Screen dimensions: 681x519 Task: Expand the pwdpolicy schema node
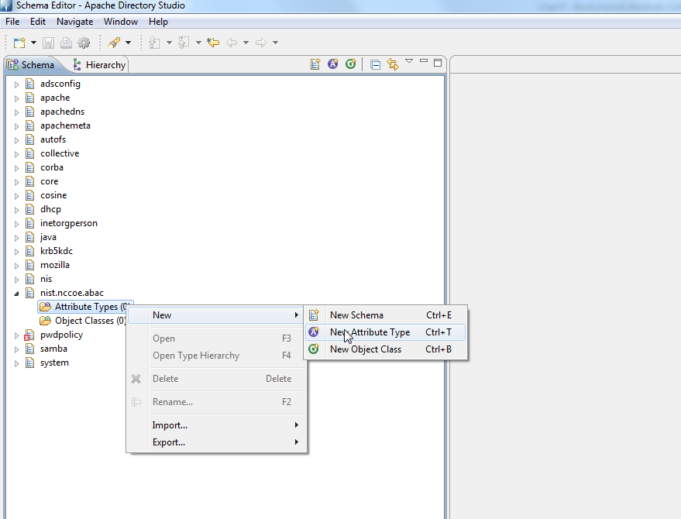[16, 335]
